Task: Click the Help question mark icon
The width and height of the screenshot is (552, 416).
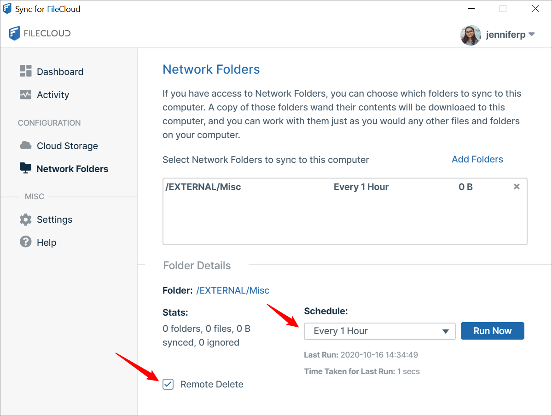Action: [x=25, y=242]
